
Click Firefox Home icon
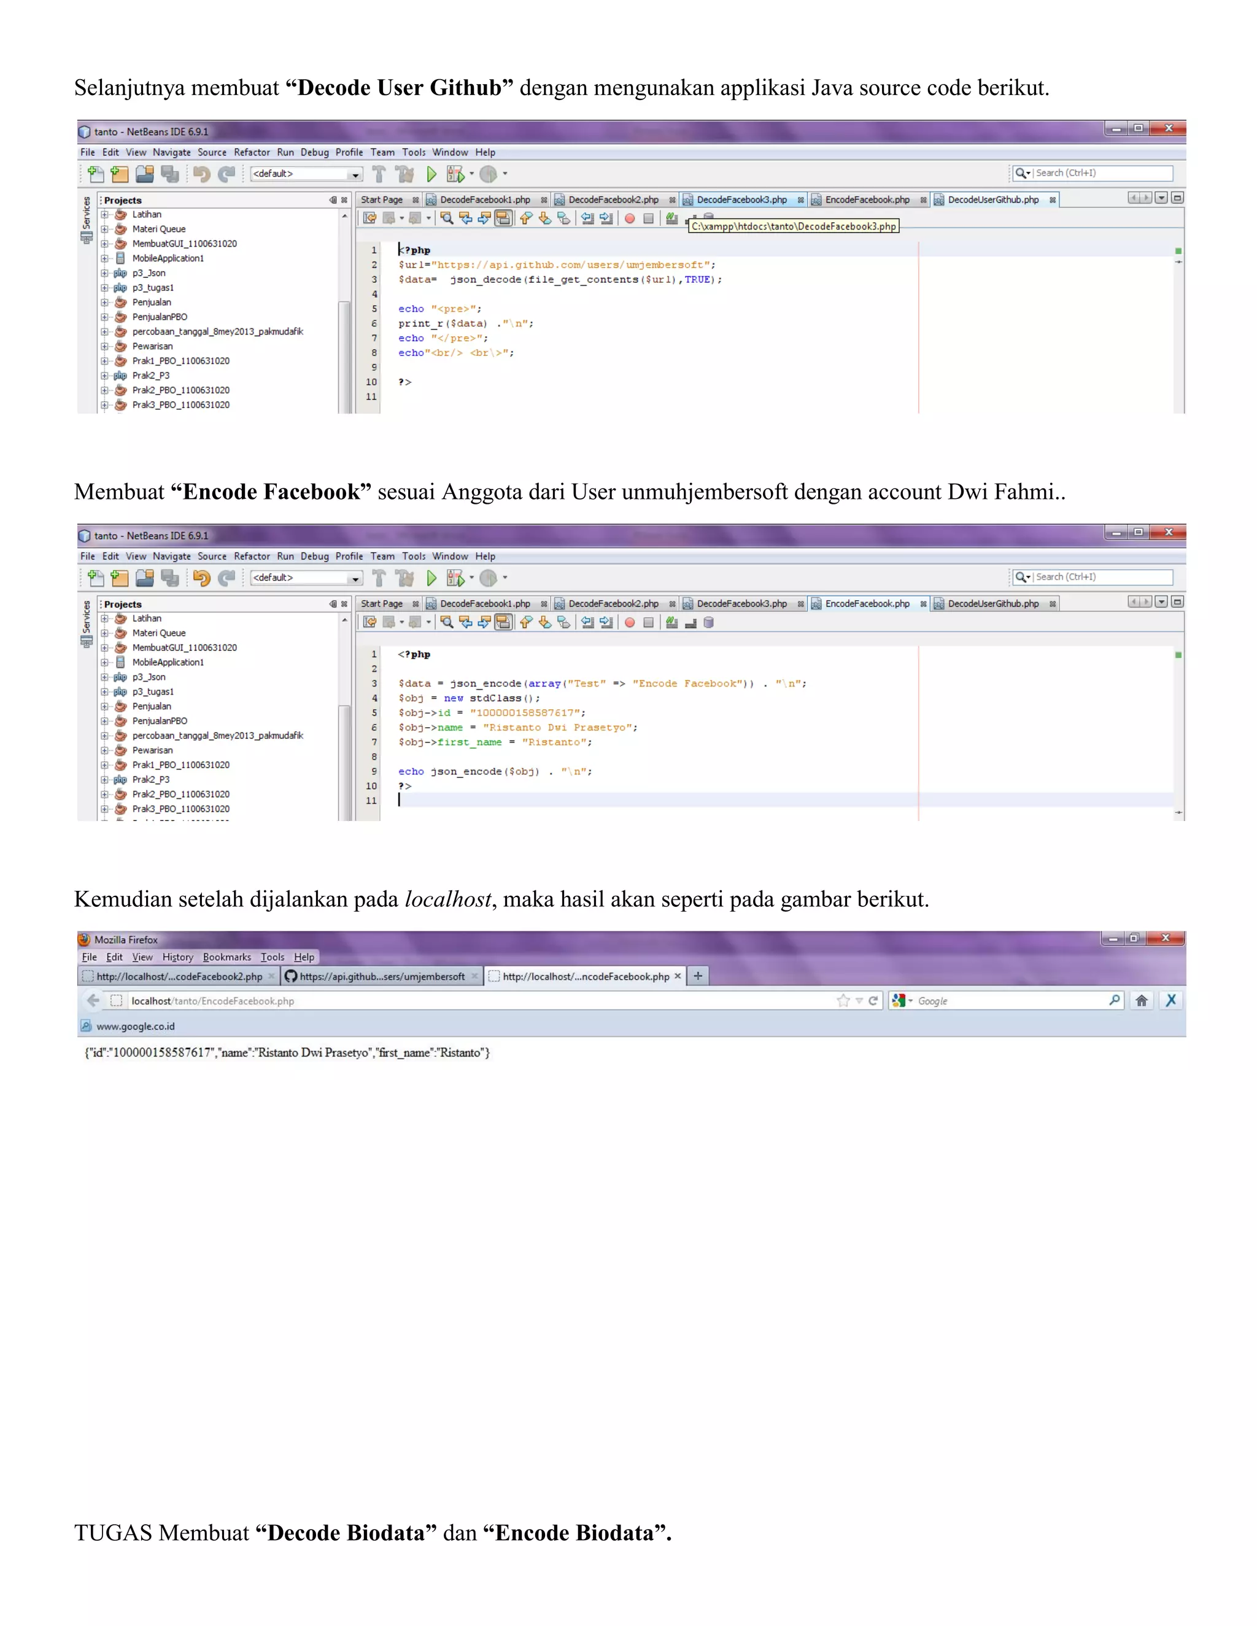[x=1142, y=1001]
